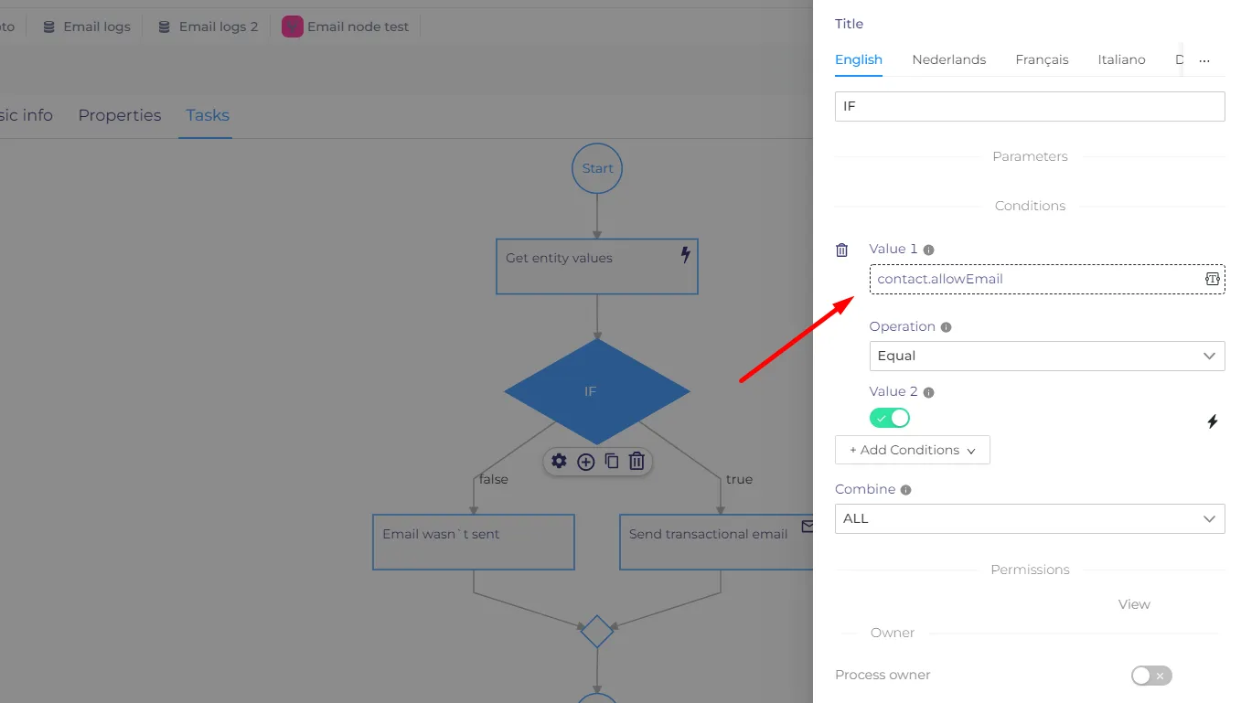Screen dimensions: 1241x703
Task: Click database icon of Email logs tab
Action: click(48, 27)
